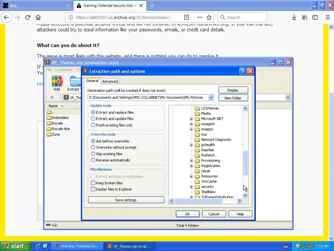Open the browser home page
The image size is (334, 251).
click(38, 17)
